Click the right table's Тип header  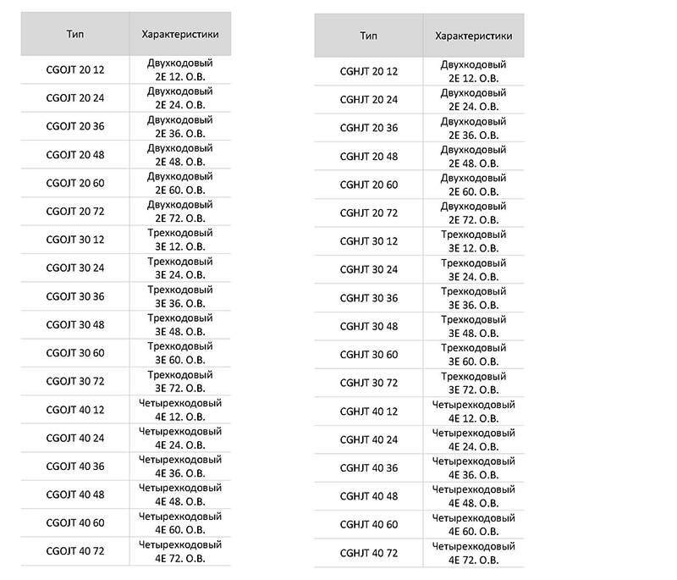pos(368,36)
